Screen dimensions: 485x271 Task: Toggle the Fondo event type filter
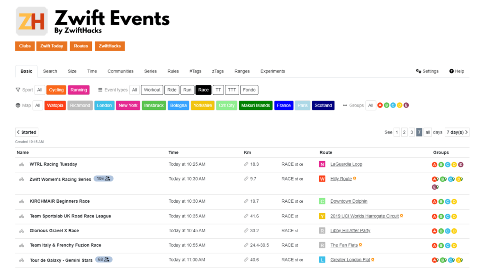(249, 90)
